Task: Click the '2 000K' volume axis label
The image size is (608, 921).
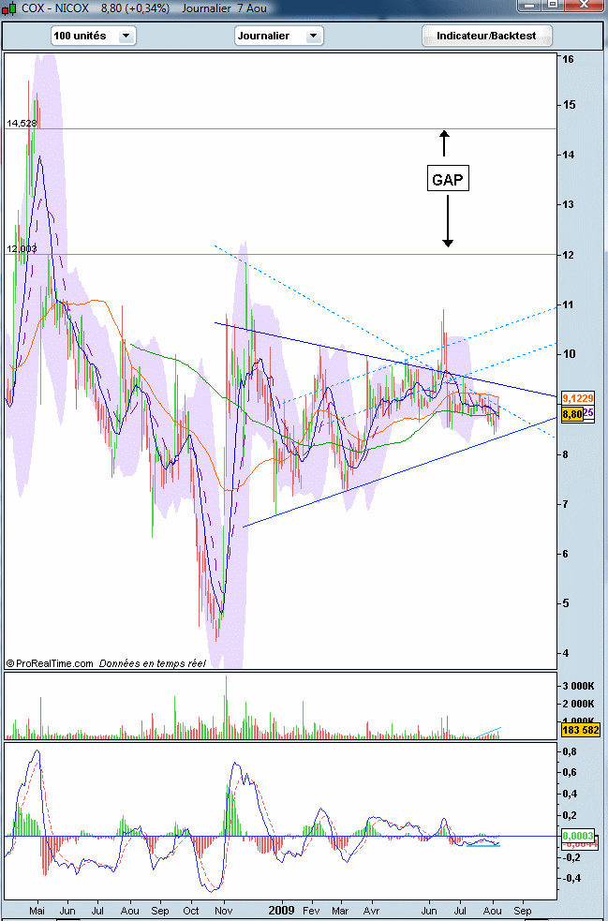Action: 579,705
